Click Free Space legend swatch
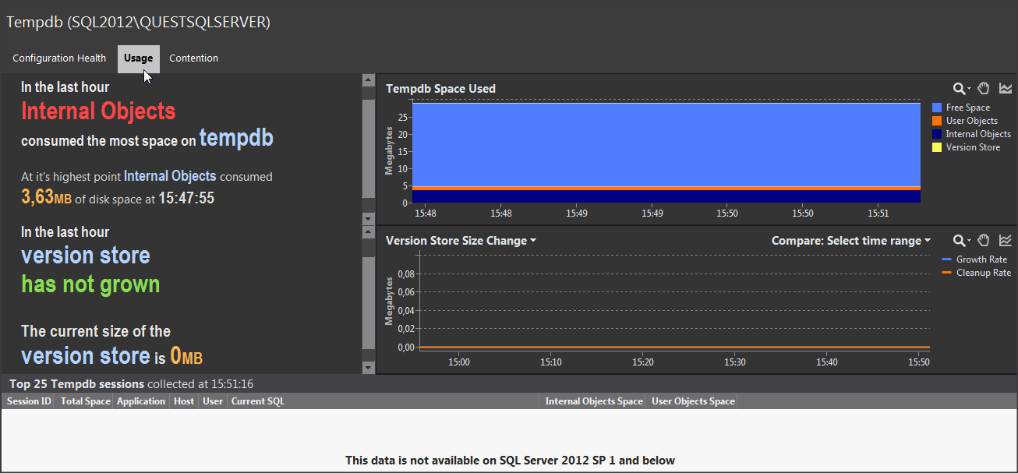Screen dimensions: 1018x473 (x=937, y=108)
